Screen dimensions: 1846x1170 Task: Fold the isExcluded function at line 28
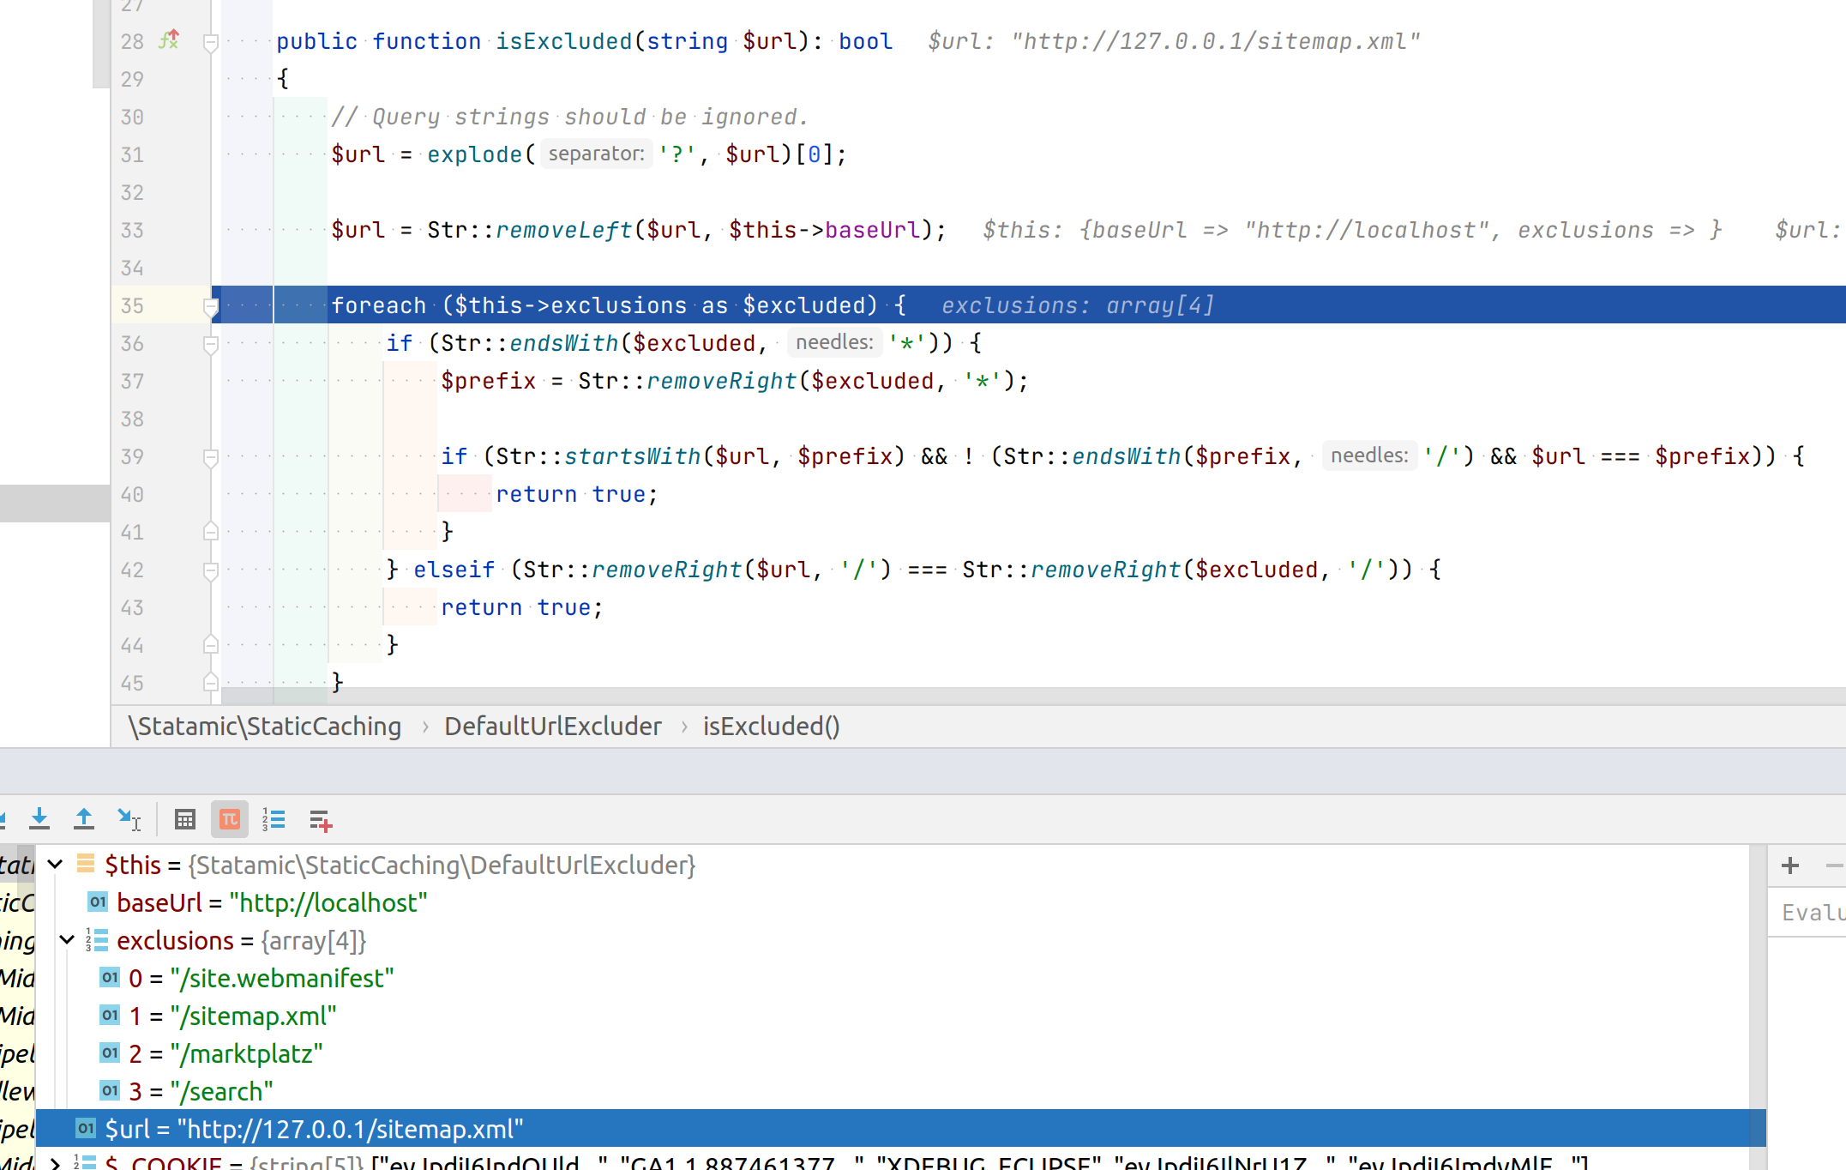tap(211, 42)
